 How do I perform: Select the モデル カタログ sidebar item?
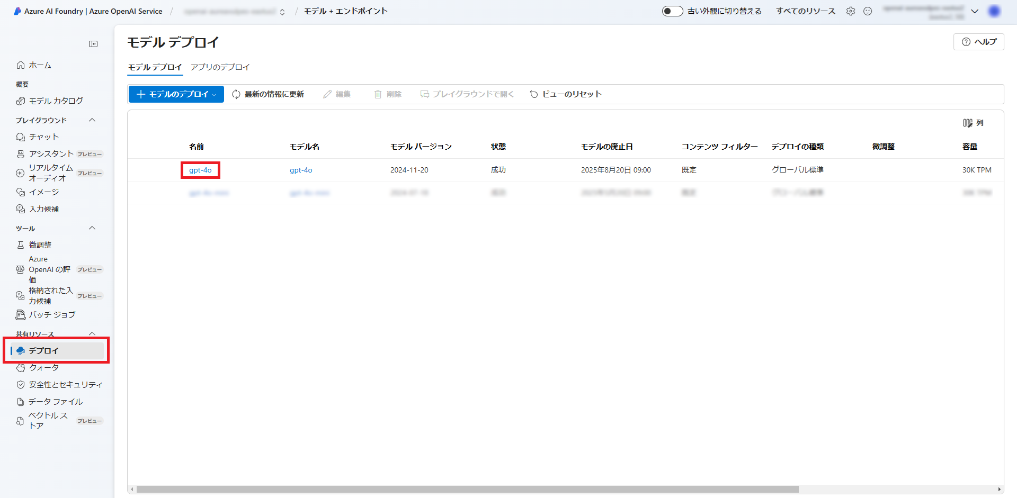pyautogui.click(x=55, y=101)
